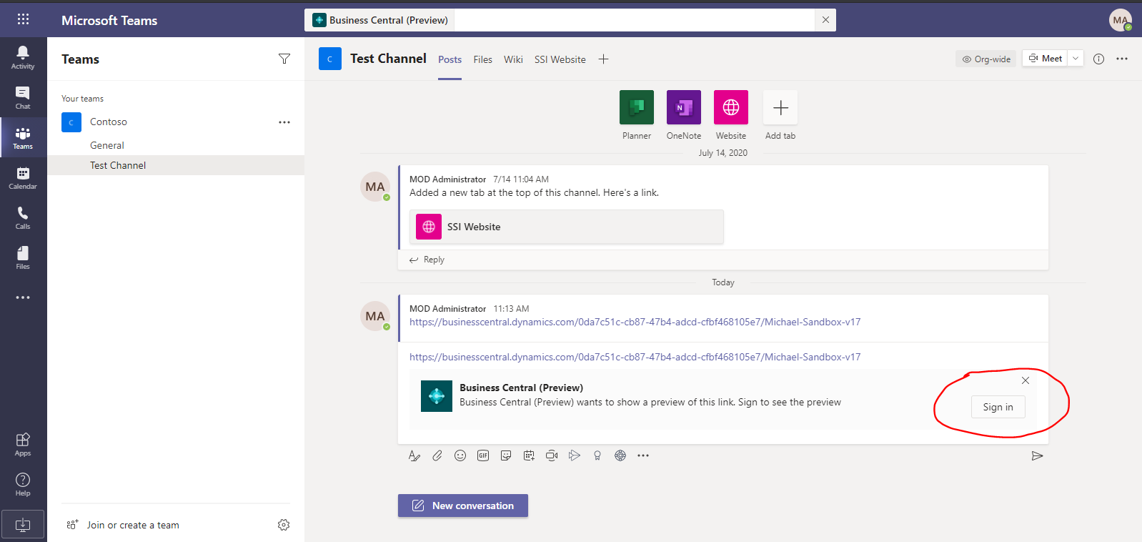Click the Sign in button
The height and width of the screenshot is (542, 1142).
point(998,407)
